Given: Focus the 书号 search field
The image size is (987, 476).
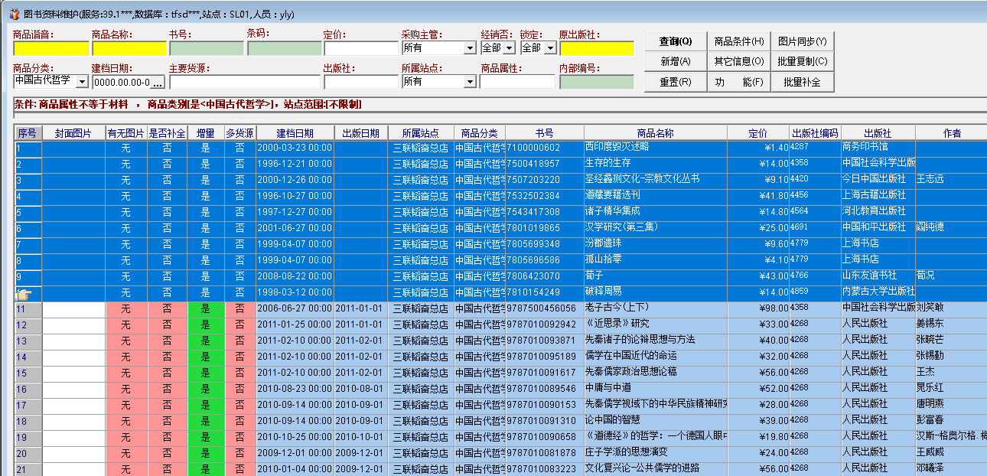Looking at the screenshot, I should [206, 48].
